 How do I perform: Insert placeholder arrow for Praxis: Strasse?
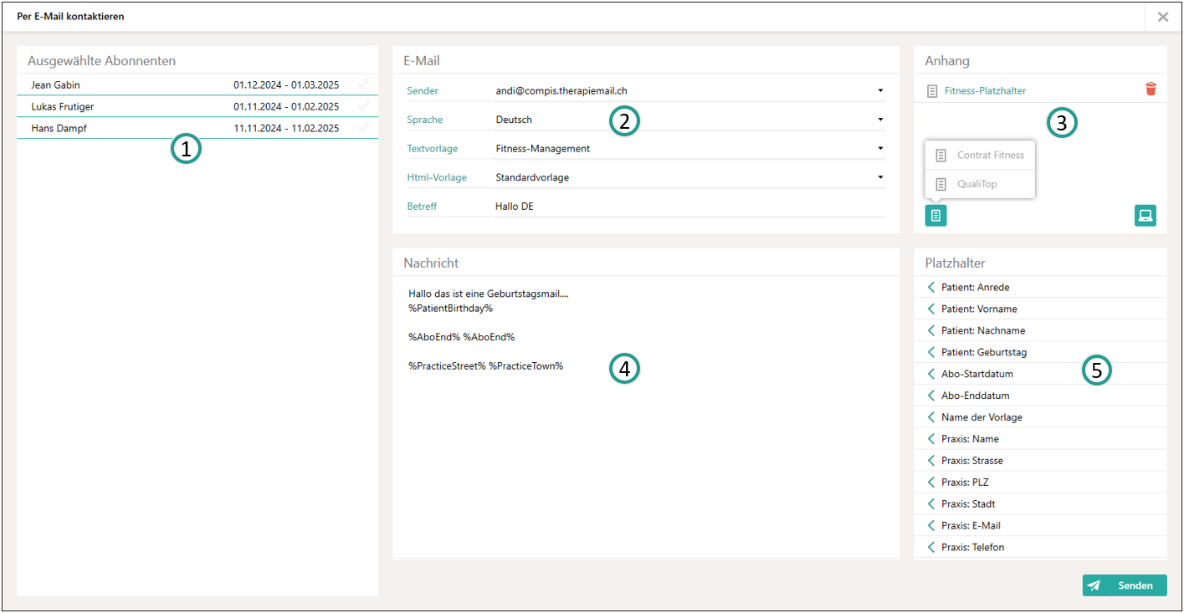(x=931, y=461)
